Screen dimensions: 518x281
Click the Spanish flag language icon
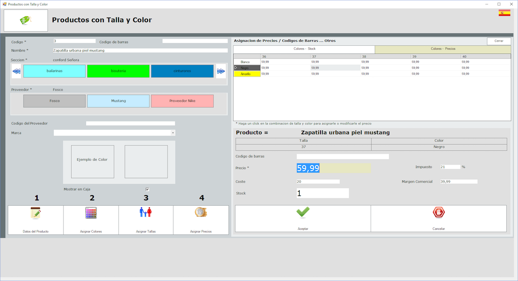coord(504,13)
